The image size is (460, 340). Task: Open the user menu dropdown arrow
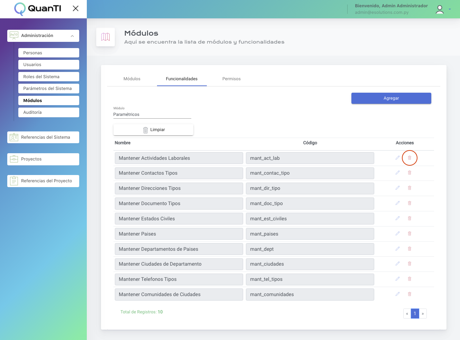click(x=450, y=9)
